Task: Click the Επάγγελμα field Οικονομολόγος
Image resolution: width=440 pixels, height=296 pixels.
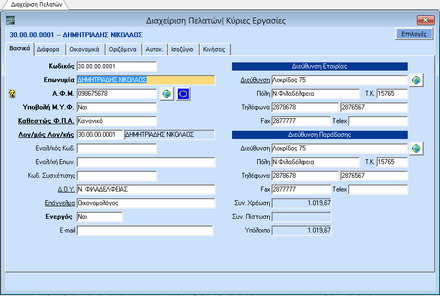Action: (x=146, y=203)
